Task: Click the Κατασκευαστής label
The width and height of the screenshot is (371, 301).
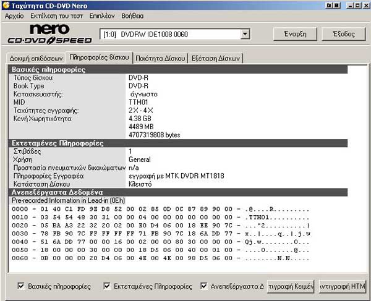Action: pos(38,94)
